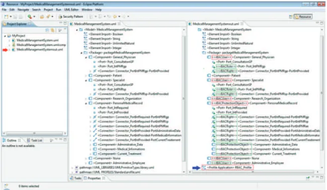Collapse the MyProject folder

[x=5, y=36]
